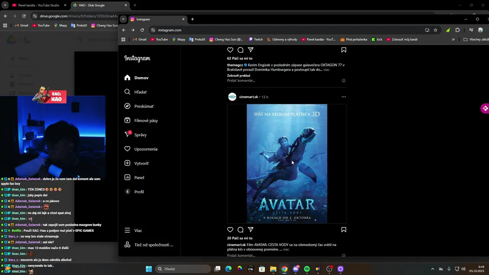
Task: Bookmark this page with the star icon
Action: (x=436, y=30)
